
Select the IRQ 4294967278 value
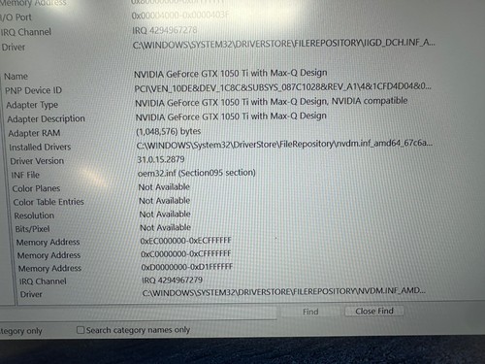pos(165,30)
